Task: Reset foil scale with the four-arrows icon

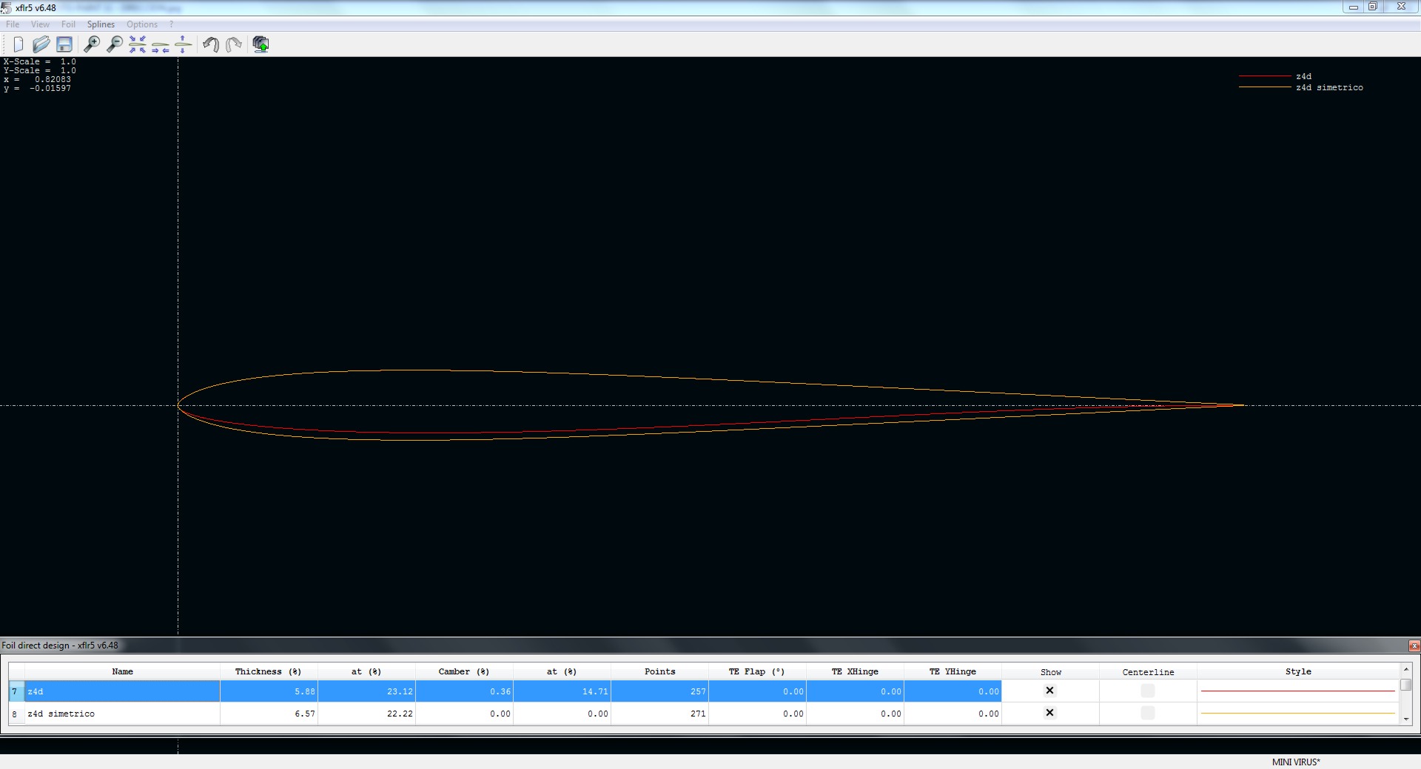Action: (x=138, y=44)
